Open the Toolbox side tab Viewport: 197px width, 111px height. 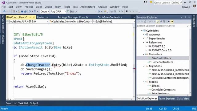click(x=3, y=39)
